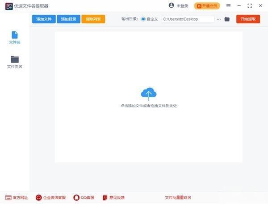Click 开通会员 membership button
268x204 pixels.
coord(207,6)
